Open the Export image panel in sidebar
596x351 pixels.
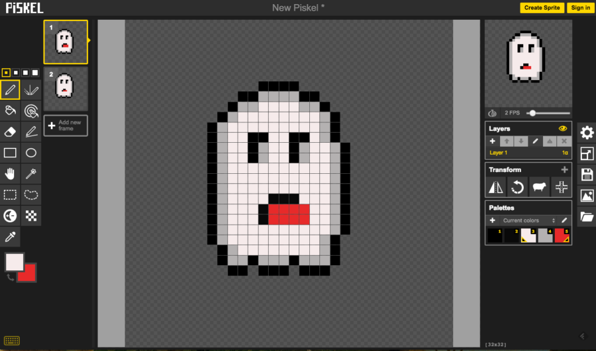587,196
